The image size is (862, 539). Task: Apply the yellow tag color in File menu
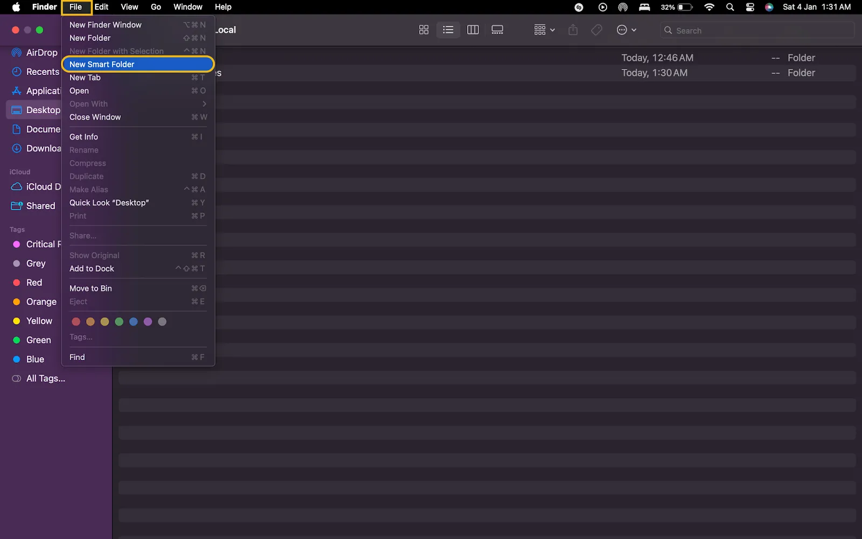pyautogui.click(x=105, y=322)
